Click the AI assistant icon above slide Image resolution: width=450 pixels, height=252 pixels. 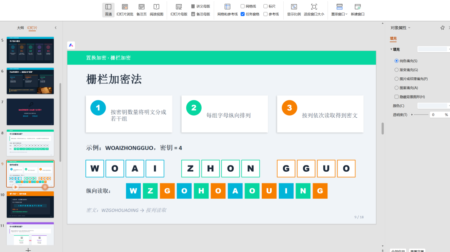71,45
